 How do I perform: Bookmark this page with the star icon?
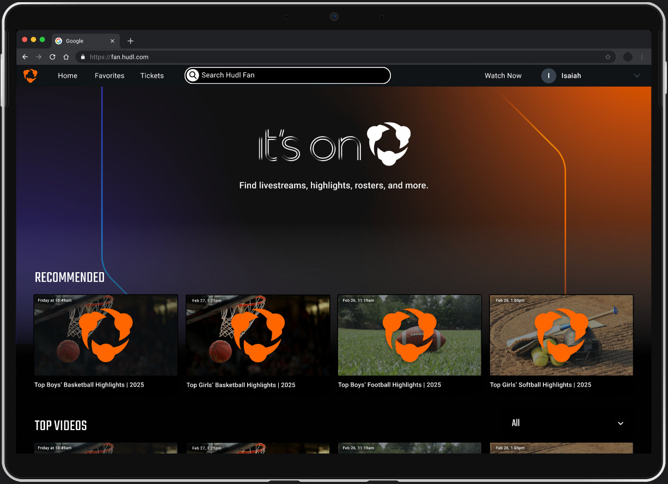(608, 57)
